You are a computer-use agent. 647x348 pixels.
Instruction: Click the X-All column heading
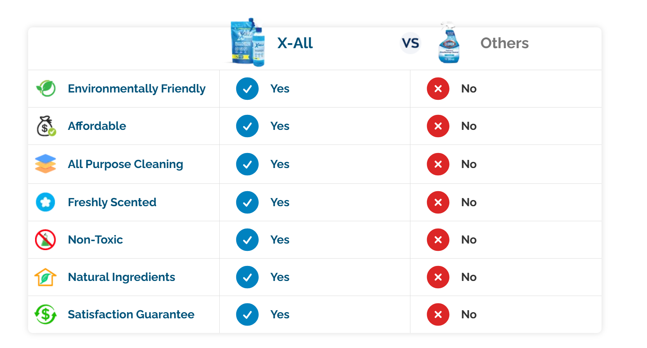point(295,43)
